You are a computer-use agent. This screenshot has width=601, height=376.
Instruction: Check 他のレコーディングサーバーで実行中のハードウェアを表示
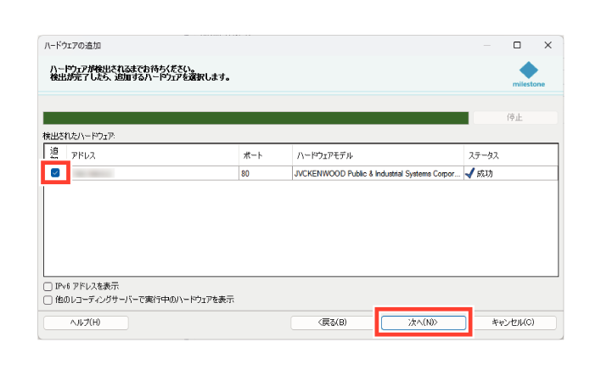(48, 300)
